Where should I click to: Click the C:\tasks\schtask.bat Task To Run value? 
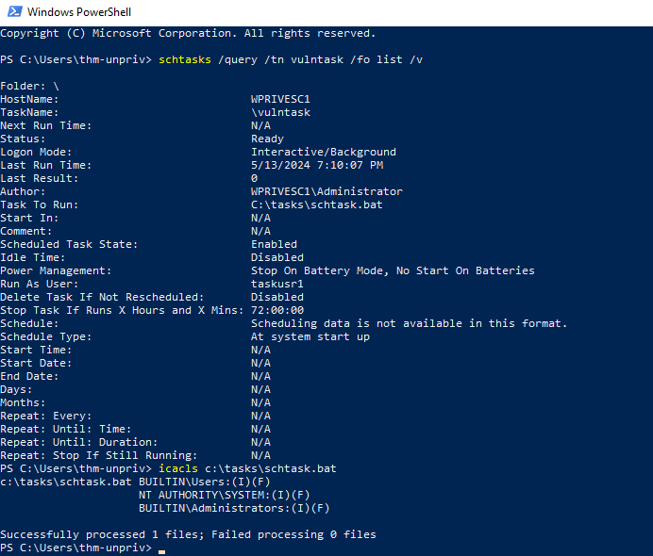click(316, 204)
